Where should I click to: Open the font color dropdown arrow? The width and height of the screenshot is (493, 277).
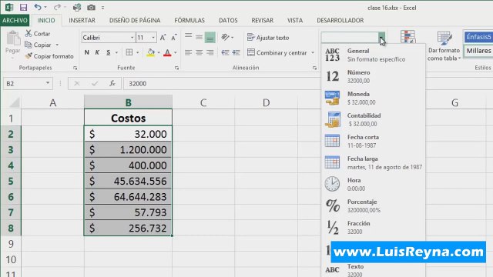coord(176,52)
